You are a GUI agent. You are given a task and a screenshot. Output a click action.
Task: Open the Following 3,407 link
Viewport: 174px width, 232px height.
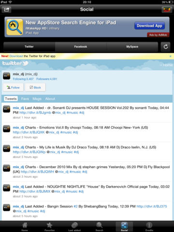[x=23, y=79]
